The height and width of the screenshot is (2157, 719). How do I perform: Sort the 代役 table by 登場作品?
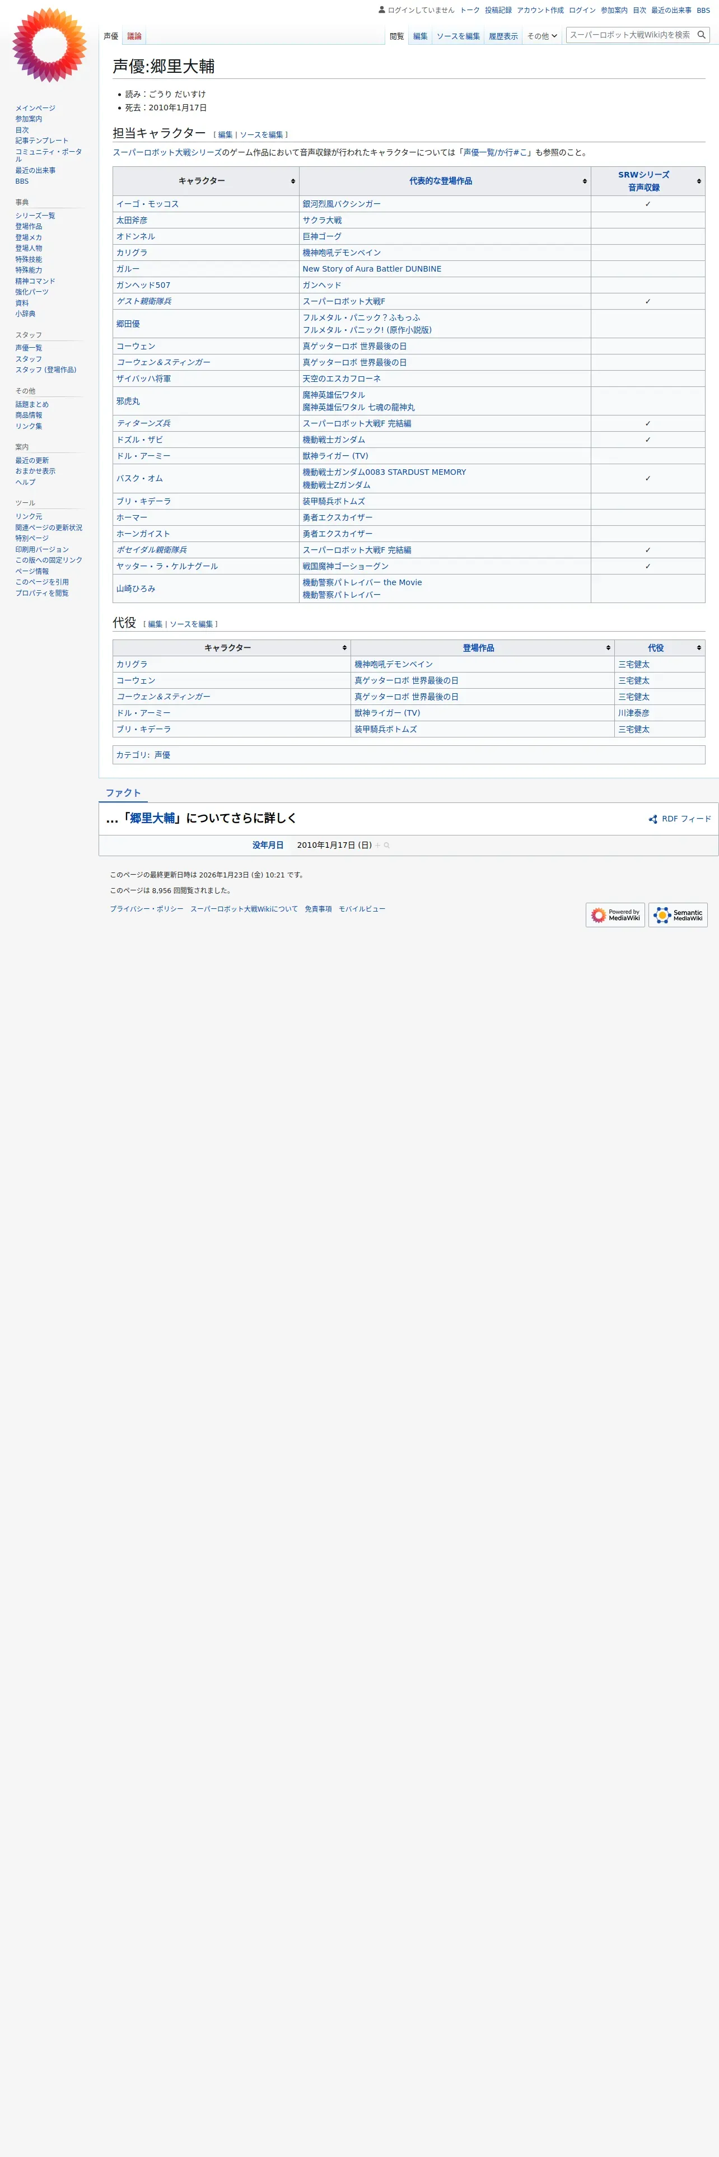(x=483, y=648)
